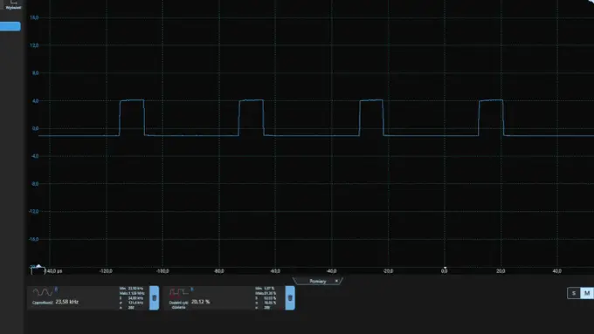Image resolution: width=594 pixels, height=334 pixels.
Task: Delete the duty cycle measurement with trash icon
Action: [x=290, y=298]
